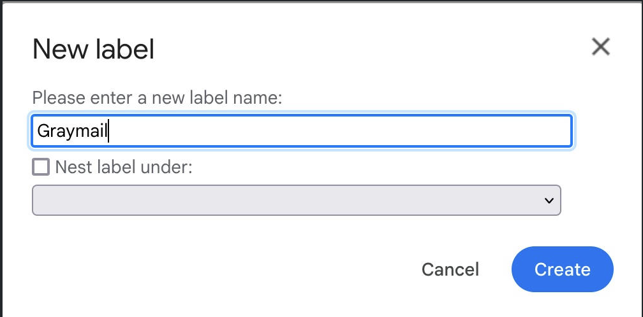The width and height of the screenshot is (643, 317).
Task: Hit the blue Create button
Action: [562, 269]
